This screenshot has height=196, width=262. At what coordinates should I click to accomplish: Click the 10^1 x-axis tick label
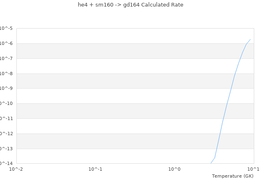pos(253,169)
